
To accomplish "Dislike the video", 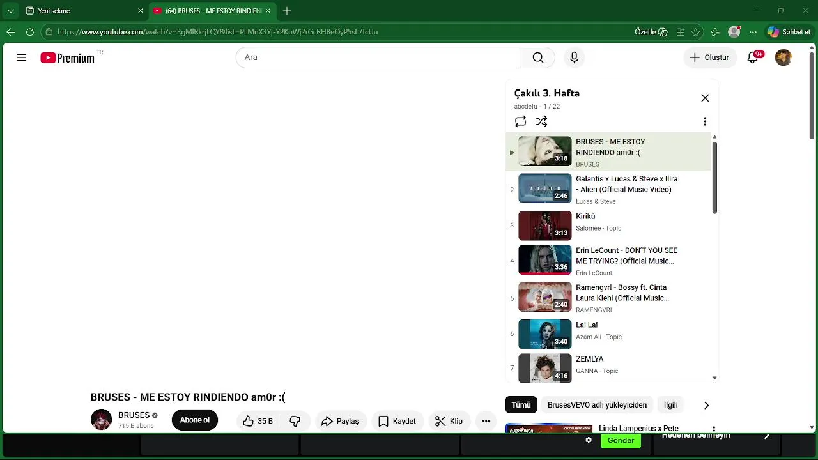I will tap(295, 421).
